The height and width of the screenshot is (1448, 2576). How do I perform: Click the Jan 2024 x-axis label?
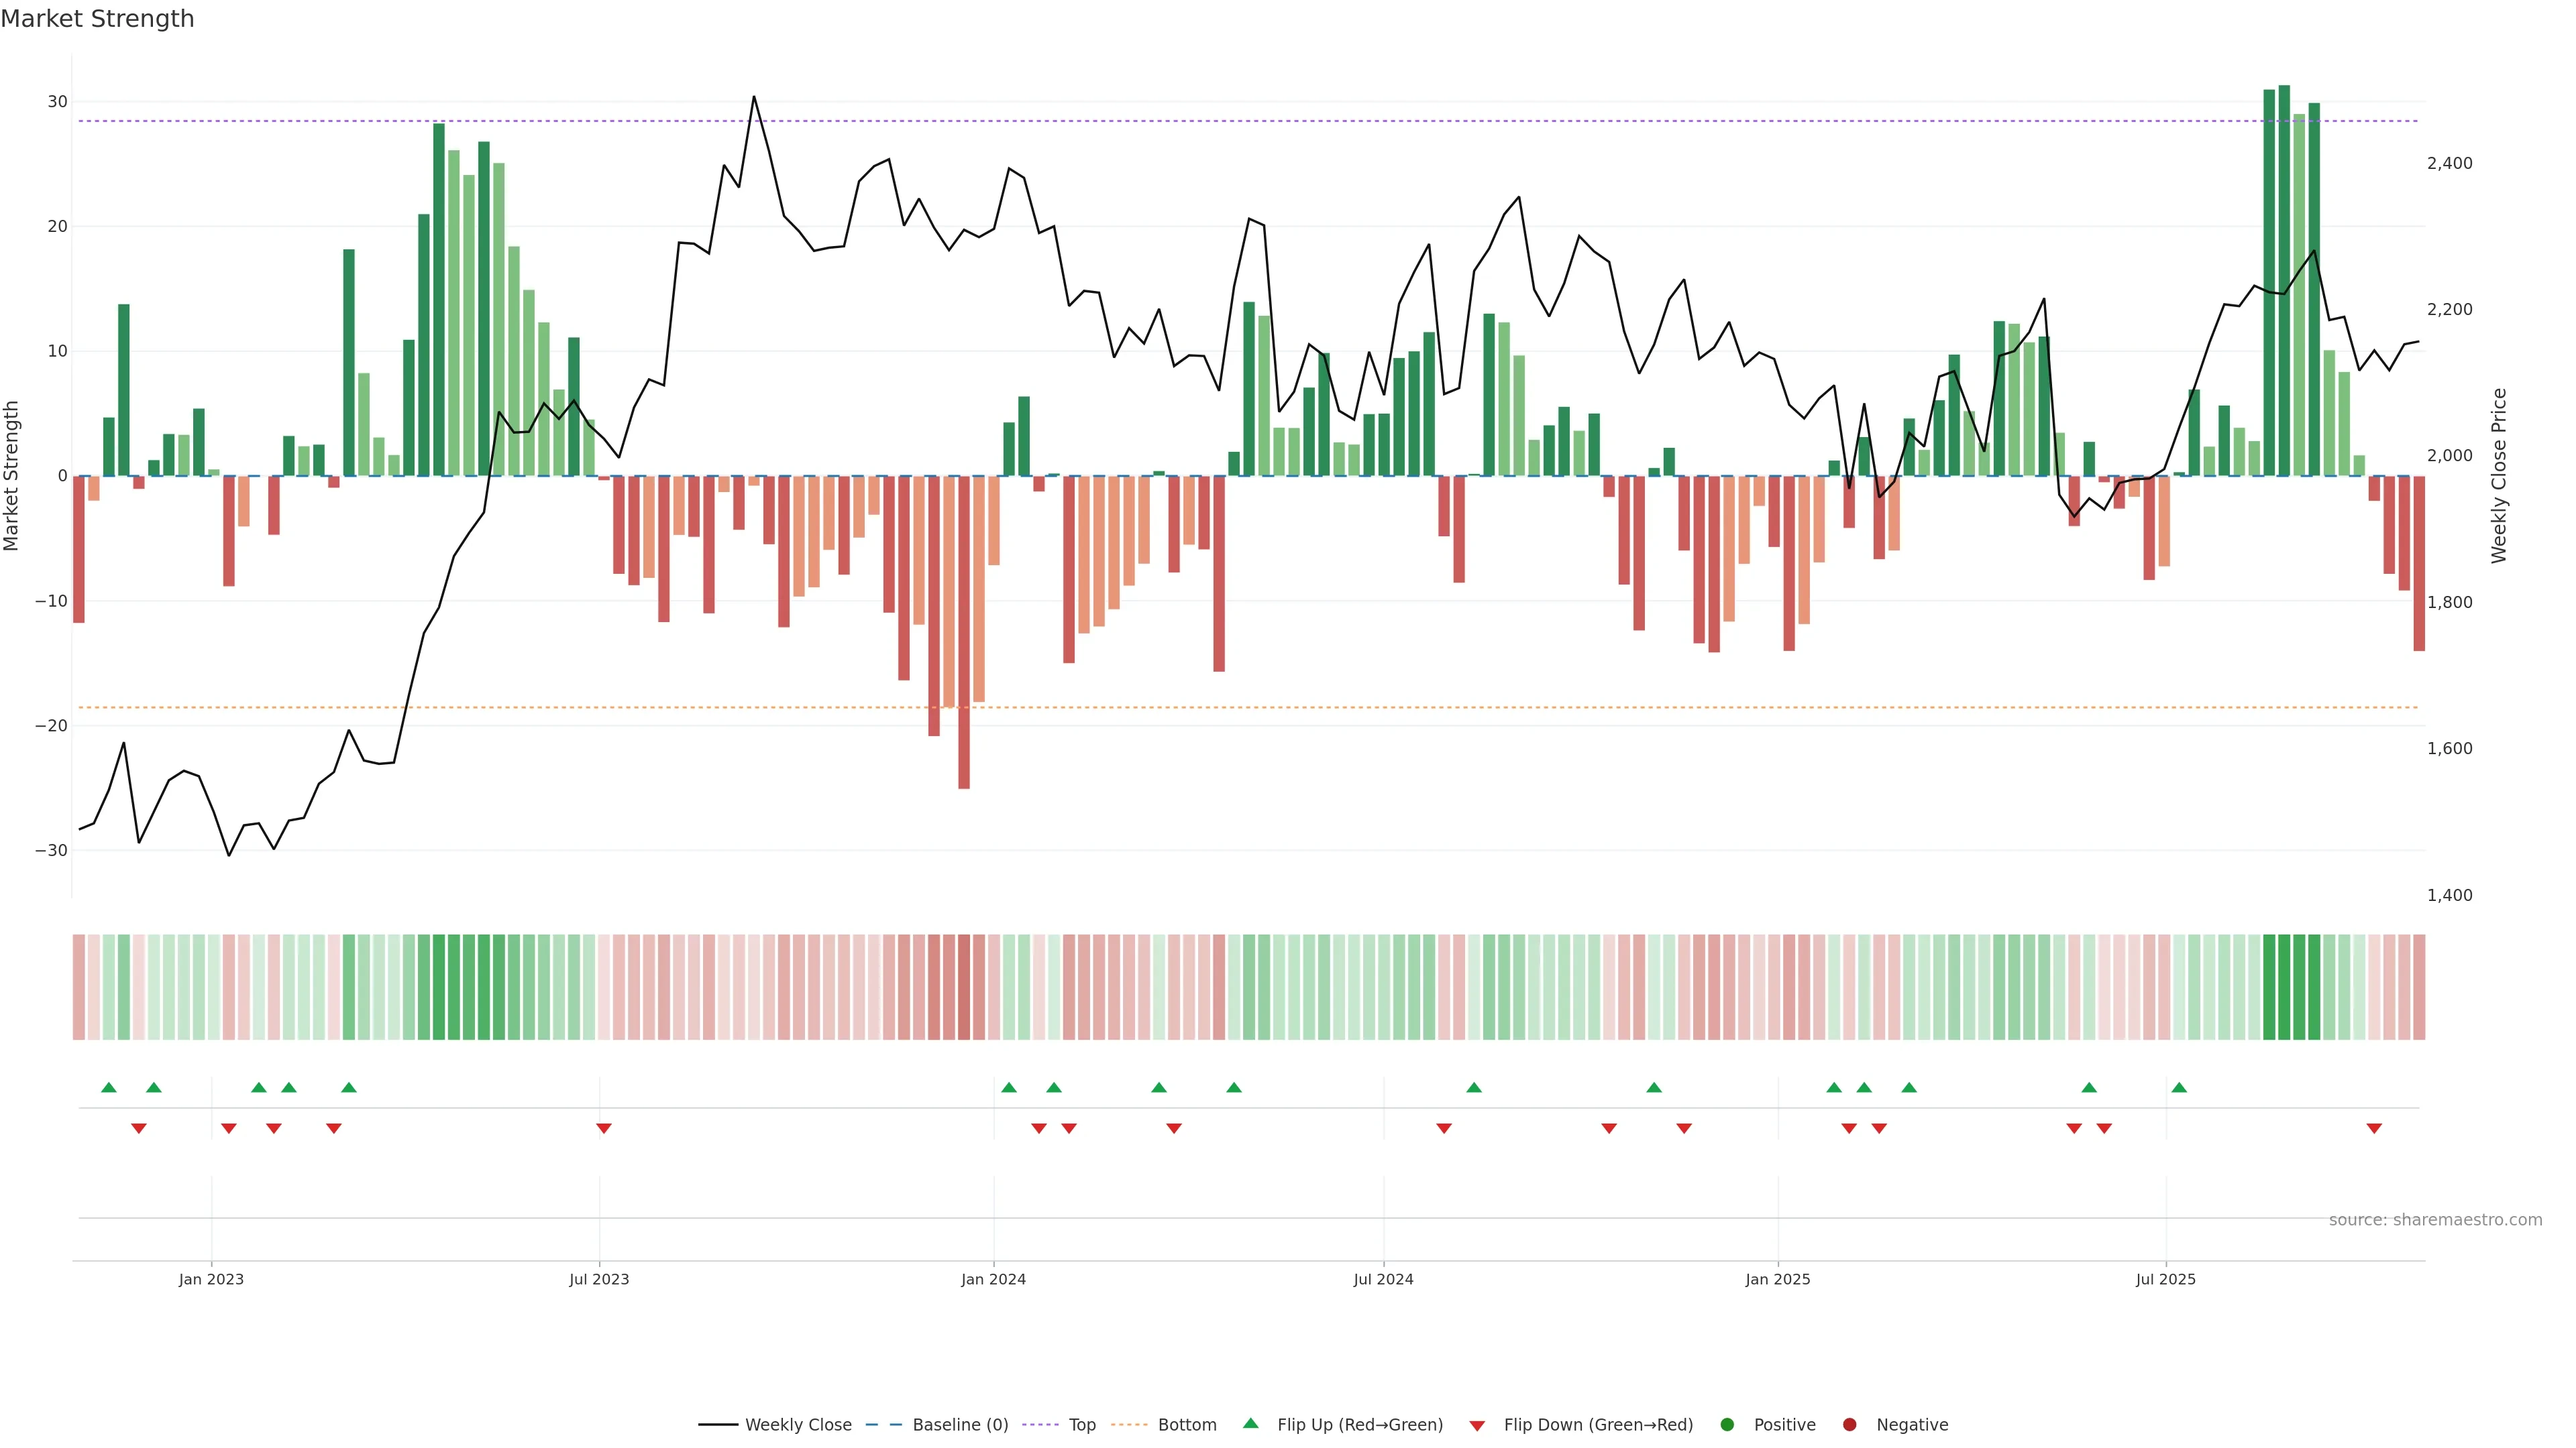pyautogui.click(x=993, y=1279)
